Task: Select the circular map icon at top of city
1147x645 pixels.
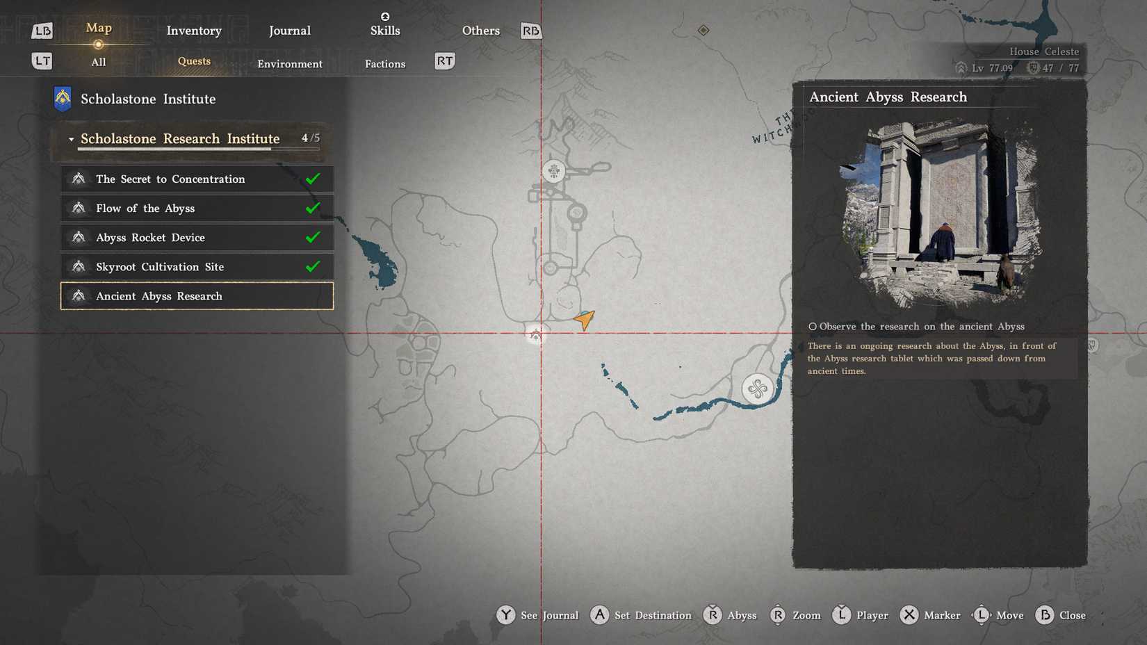Action: [554, 171]
